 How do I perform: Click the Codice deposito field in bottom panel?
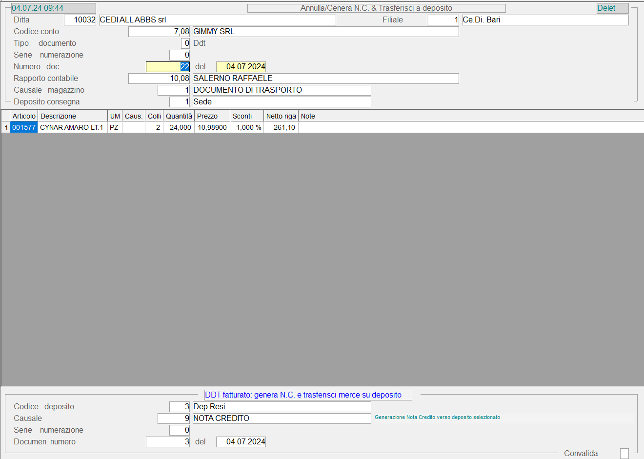tap(180, 407)
